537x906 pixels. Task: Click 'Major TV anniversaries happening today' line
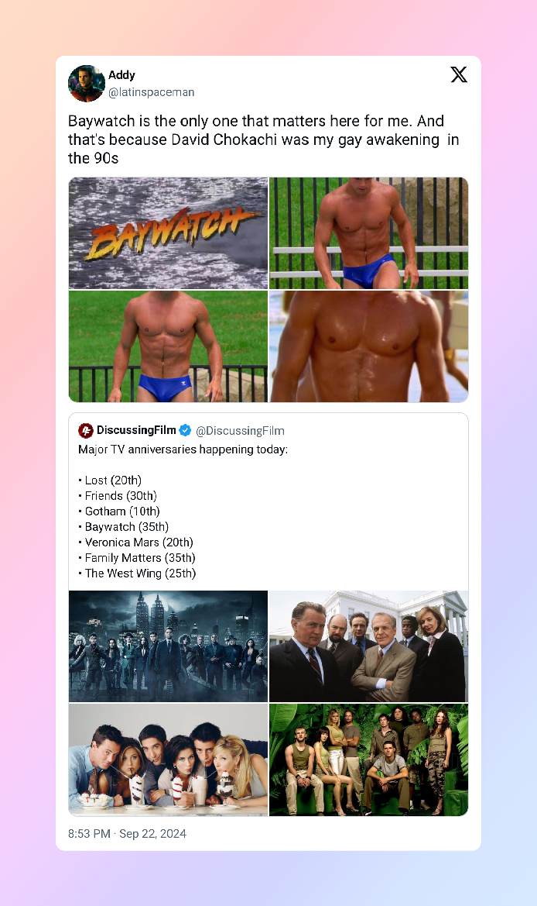(183, 450)
